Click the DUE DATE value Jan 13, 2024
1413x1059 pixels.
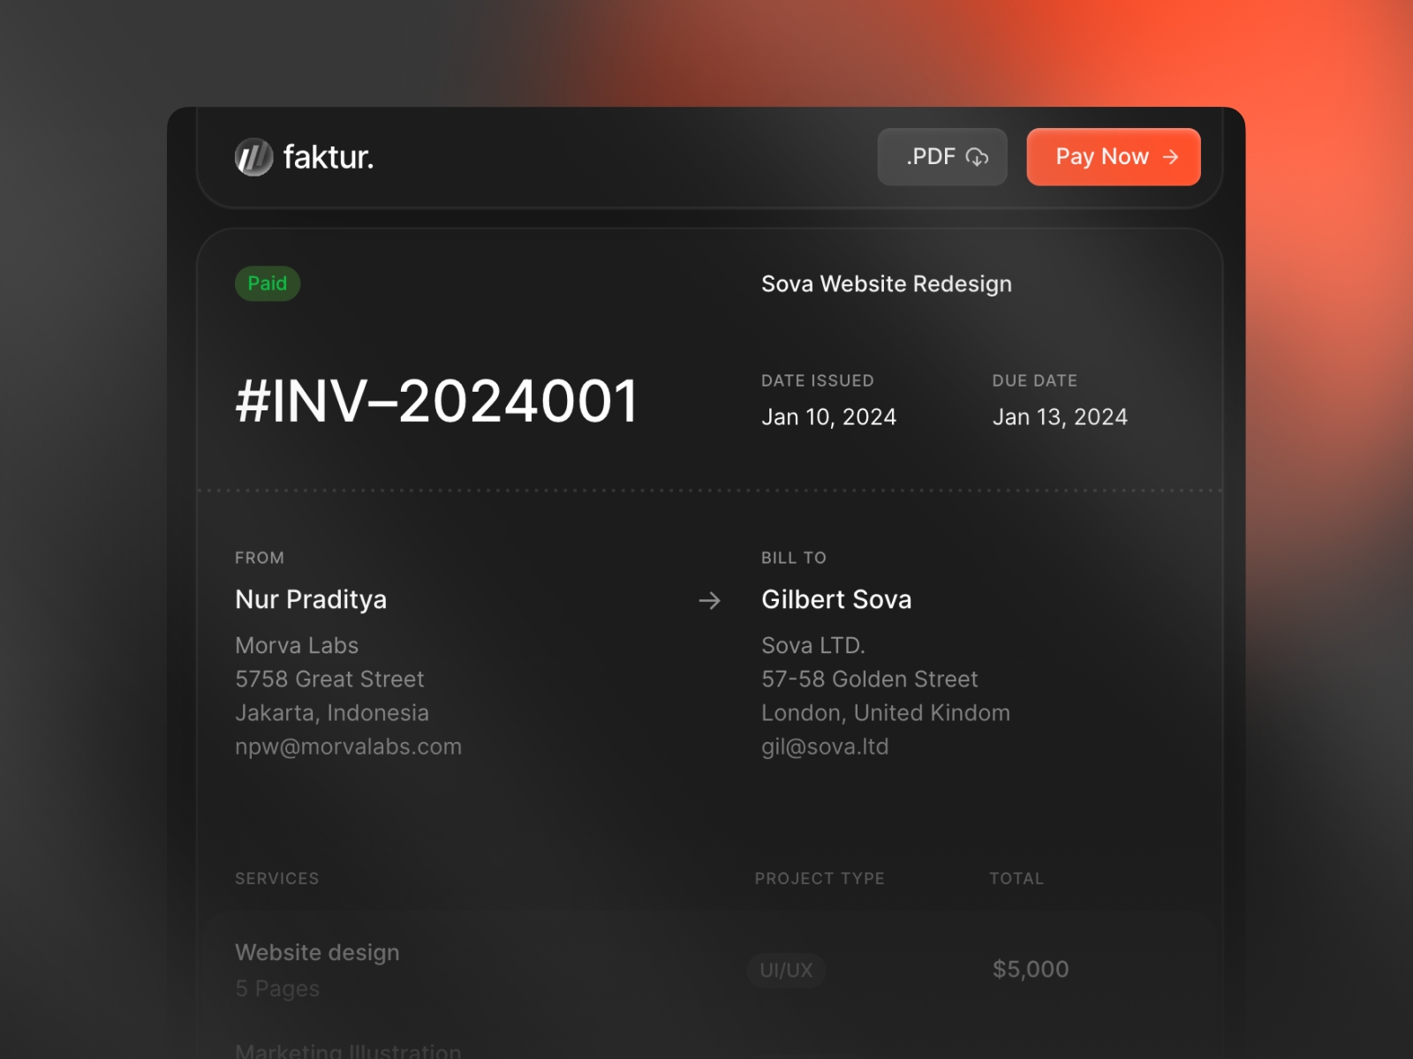coord(1060,416)
